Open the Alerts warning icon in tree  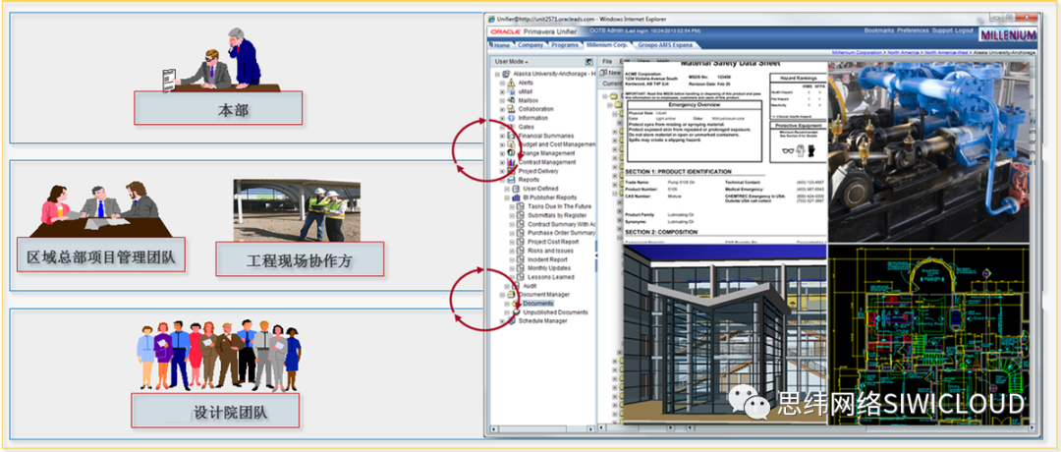[511, 83]
